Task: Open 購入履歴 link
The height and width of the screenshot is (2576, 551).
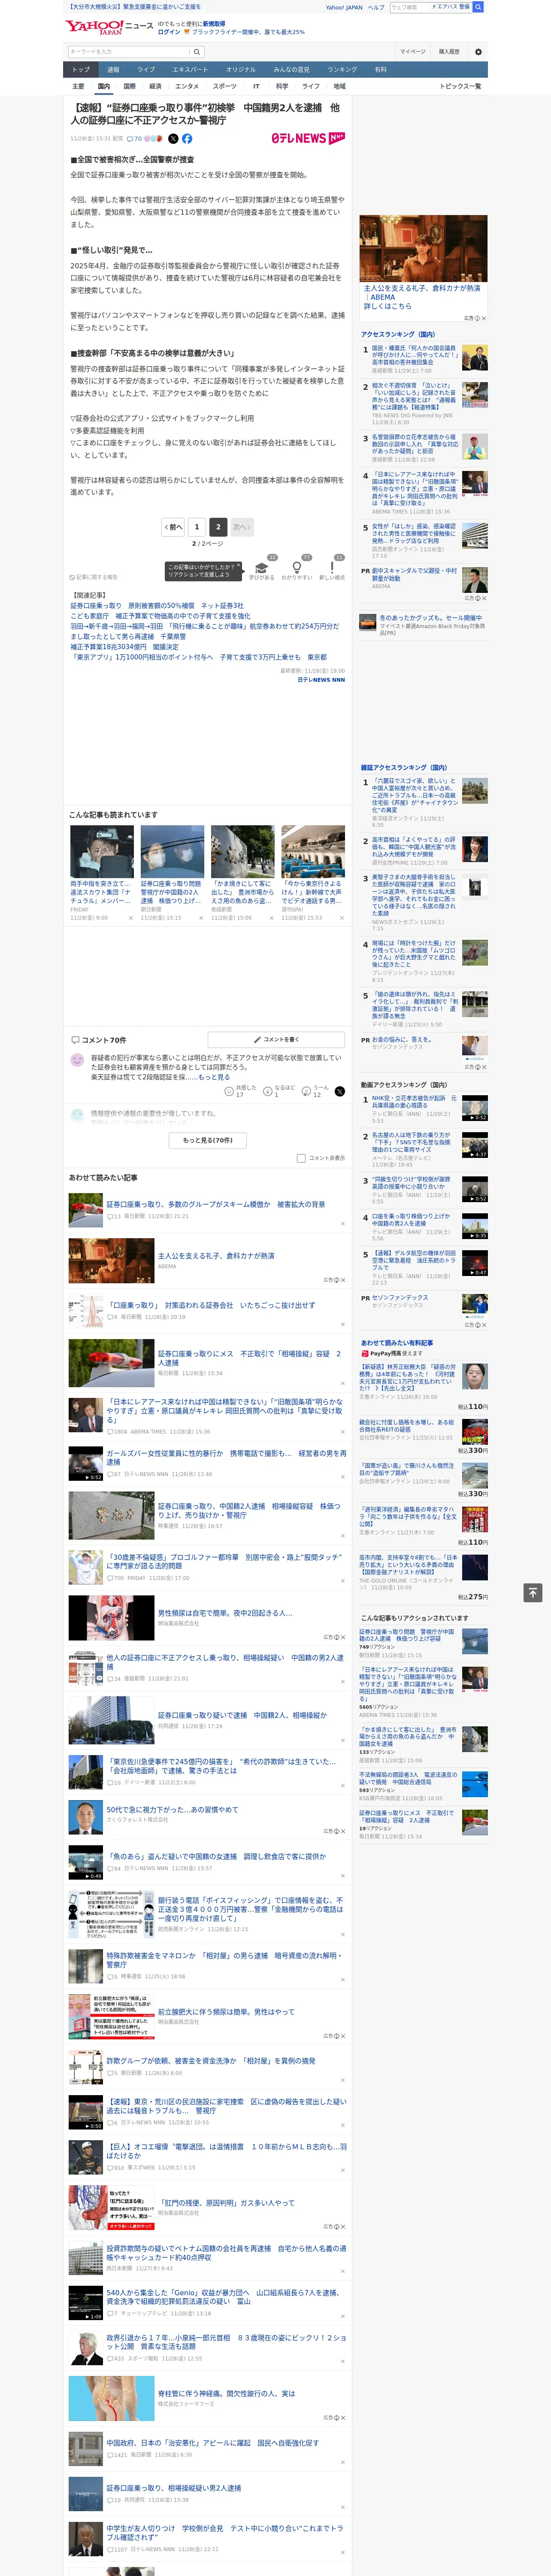Action: point(449,52)
